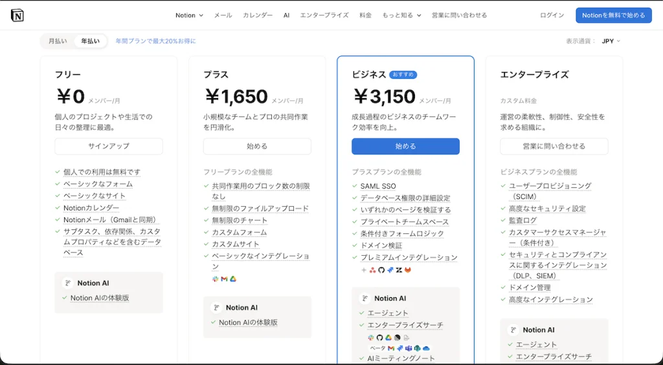Screen dimensions: 663x365
Task: Click the GitLab fox icon under プレミアムインテグレーション
Action: (x=408, y=270)
